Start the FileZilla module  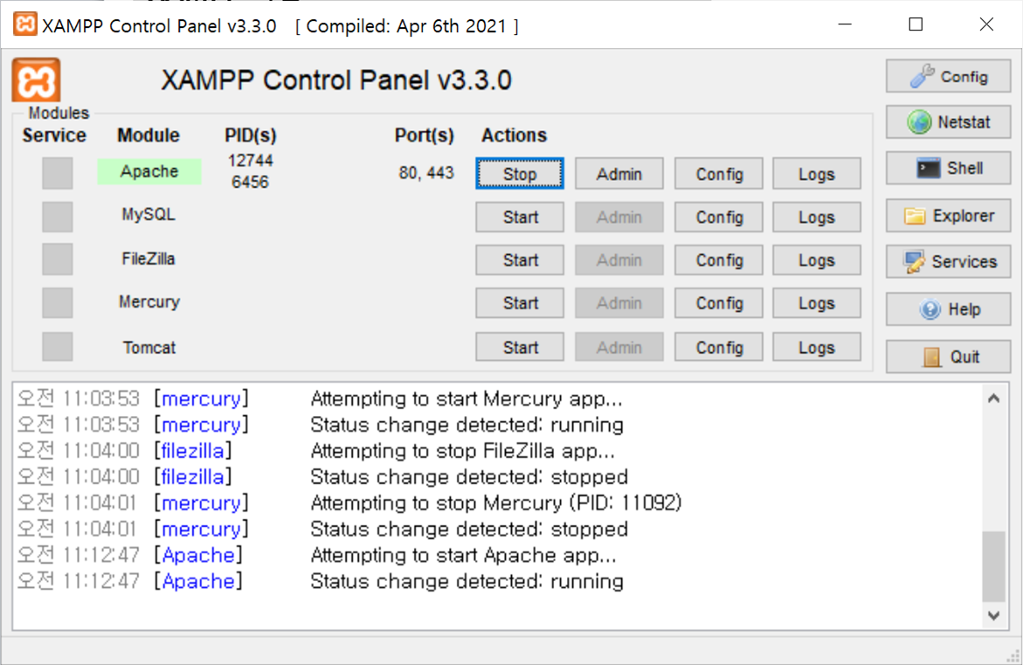[519, 260]
